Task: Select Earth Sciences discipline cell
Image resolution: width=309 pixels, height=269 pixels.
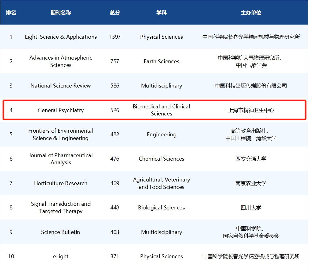Action: pyautogui.click(x=161, y=61)
